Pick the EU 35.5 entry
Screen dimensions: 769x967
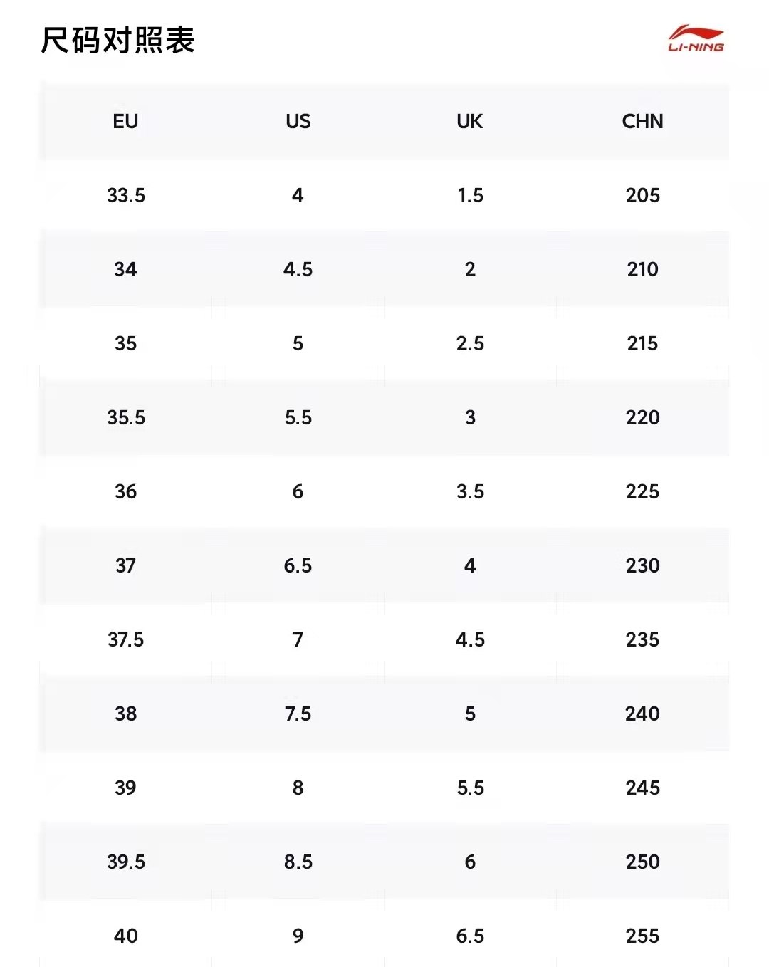126,417
